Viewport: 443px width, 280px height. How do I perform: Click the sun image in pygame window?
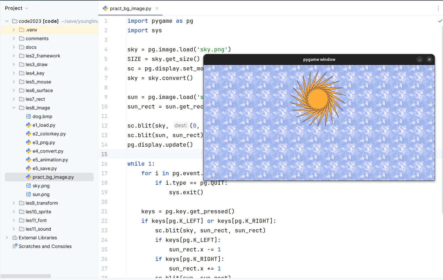(x=318, y=99)
